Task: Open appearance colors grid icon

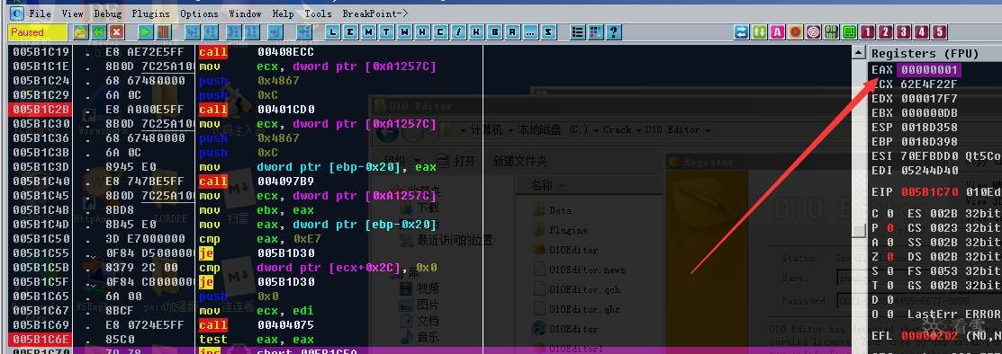Action: pos(596,31)
